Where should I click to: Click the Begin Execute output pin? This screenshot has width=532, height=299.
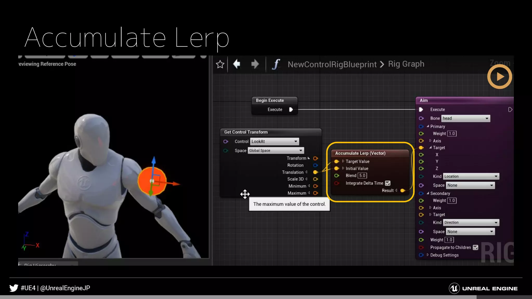[291, 110]
